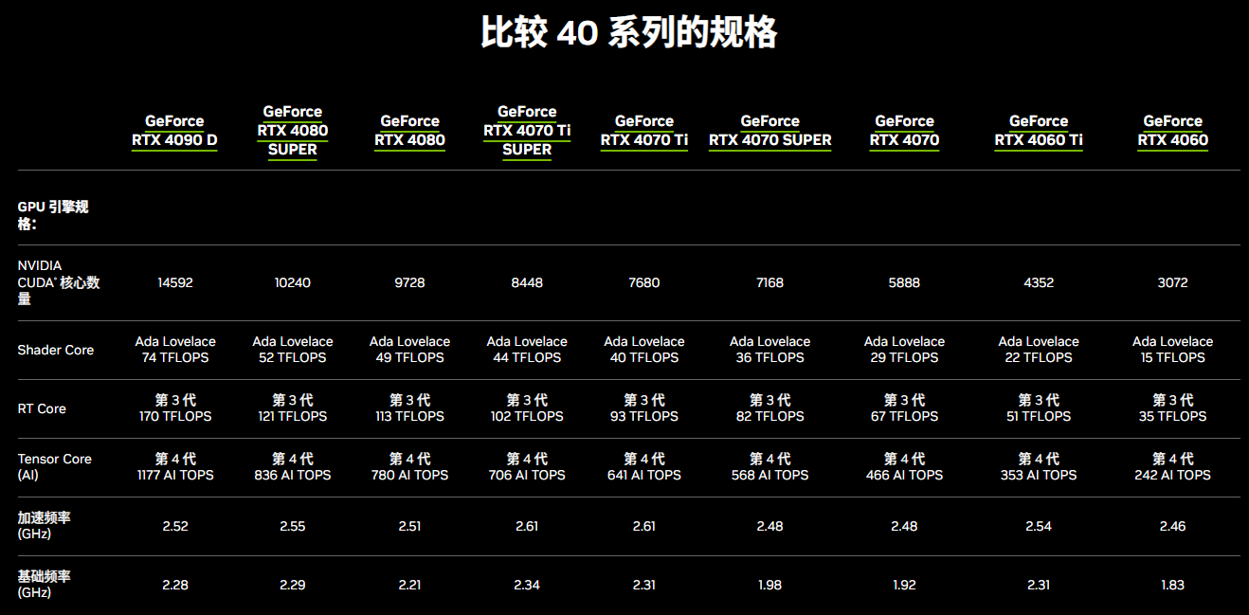The width and height of the screenshot is (1249, 615).
Task: Click the Tensor Core value 641 AI TOPS
Action: click(x=644, y=475)
